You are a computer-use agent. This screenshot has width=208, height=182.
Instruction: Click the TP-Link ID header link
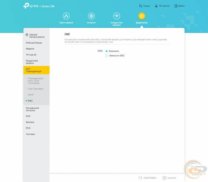(164, 6)
